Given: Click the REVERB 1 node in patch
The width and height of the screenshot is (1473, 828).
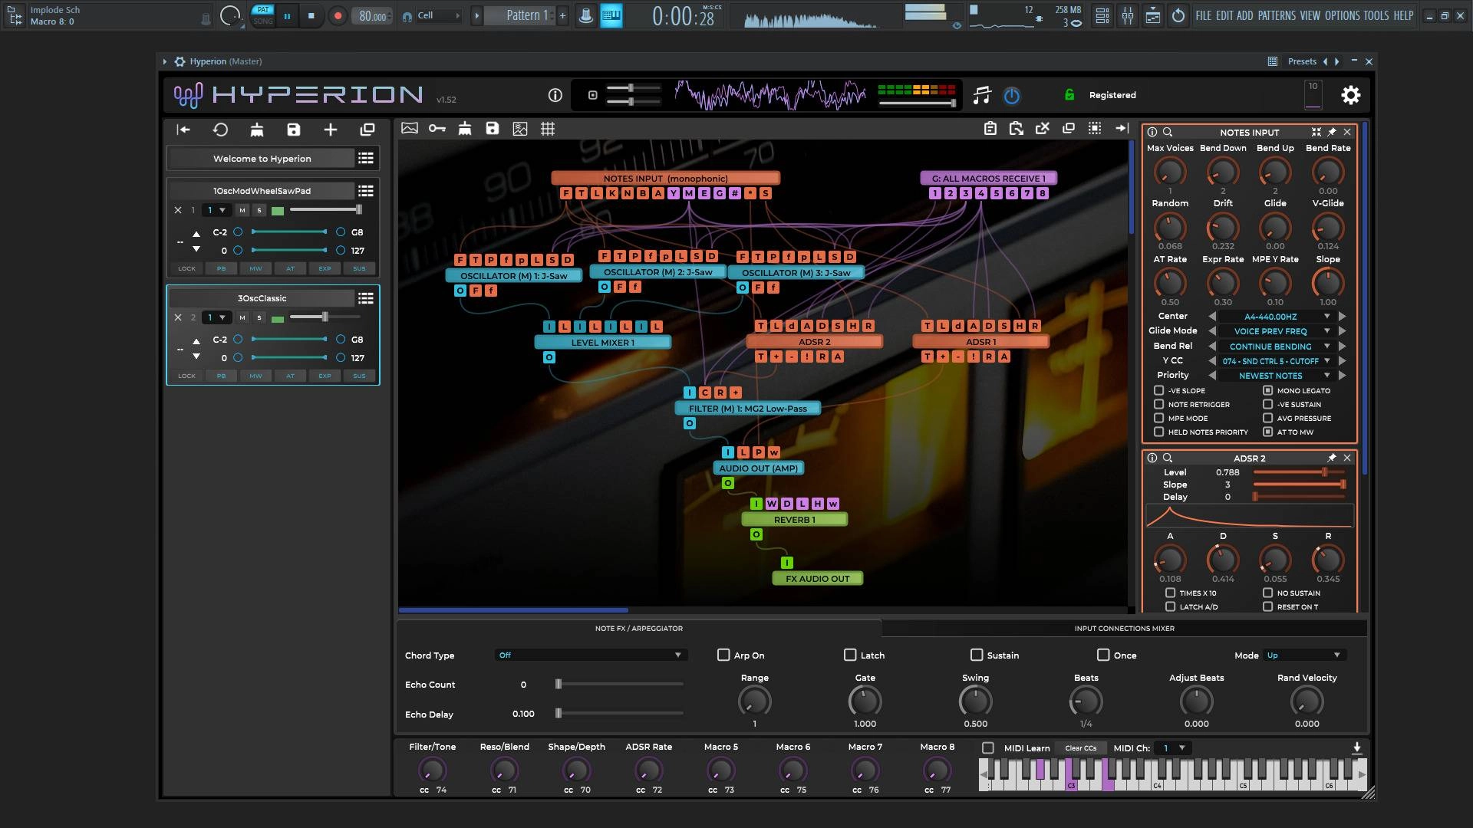Looking at the screenshot, I should pos(794,520).
